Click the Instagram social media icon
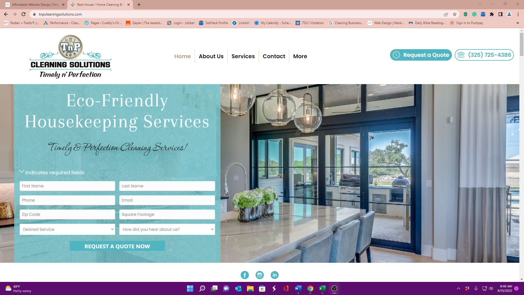524x295 pixels. click(x=260, y=275)
